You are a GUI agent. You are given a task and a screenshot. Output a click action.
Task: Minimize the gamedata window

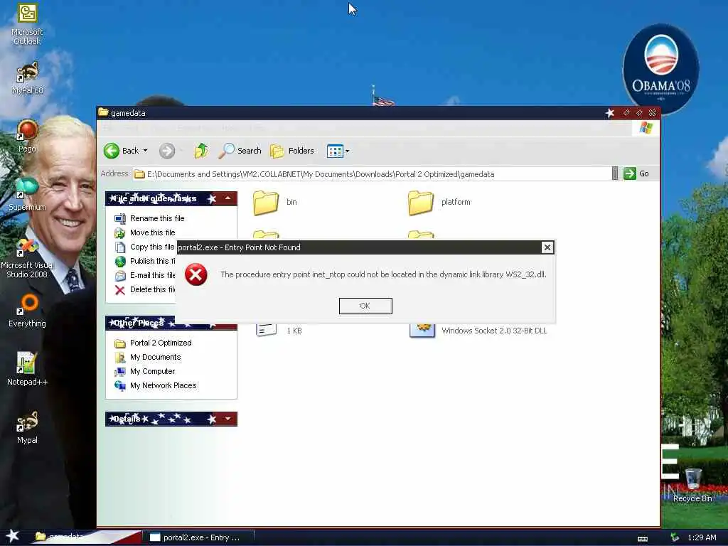point(627,113)
